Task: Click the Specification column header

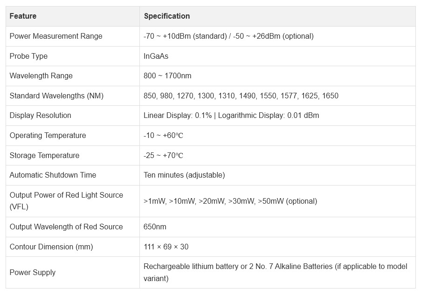Action: 167,16
